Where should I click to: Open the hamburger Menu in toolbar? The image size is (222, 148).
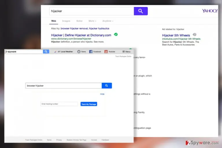click(x=126, y=51)
